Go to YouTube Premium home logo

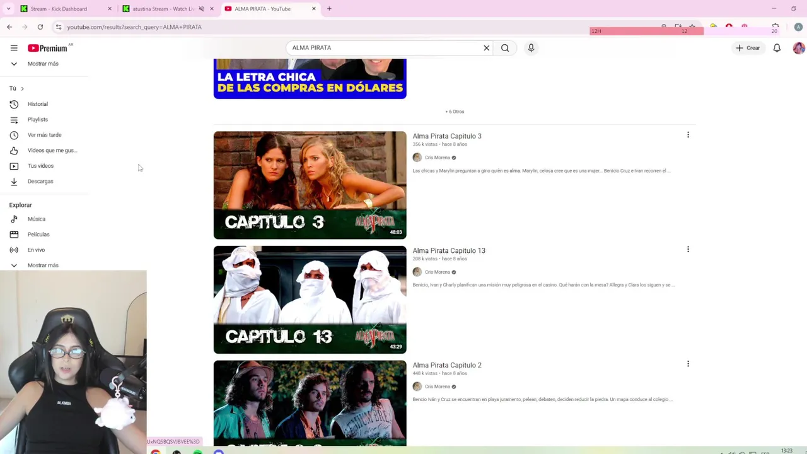pyautogui.click(x=48, y=48)
